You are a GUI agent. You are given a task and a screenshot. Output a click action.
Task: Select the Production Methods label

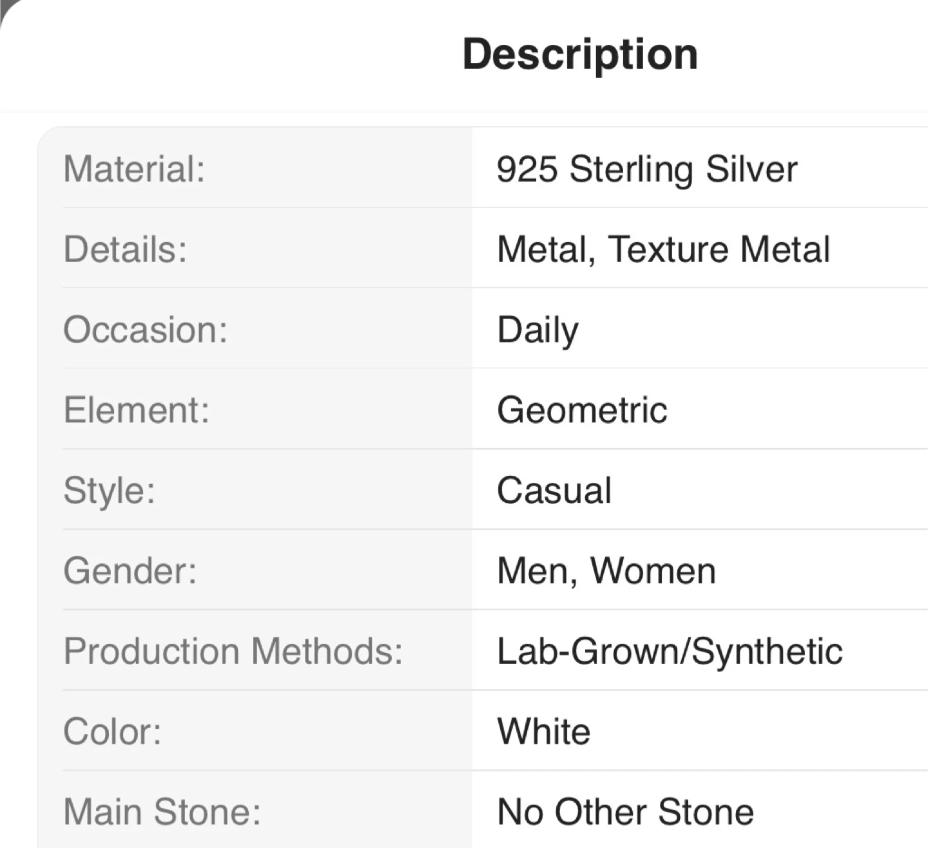click(233, 651)
